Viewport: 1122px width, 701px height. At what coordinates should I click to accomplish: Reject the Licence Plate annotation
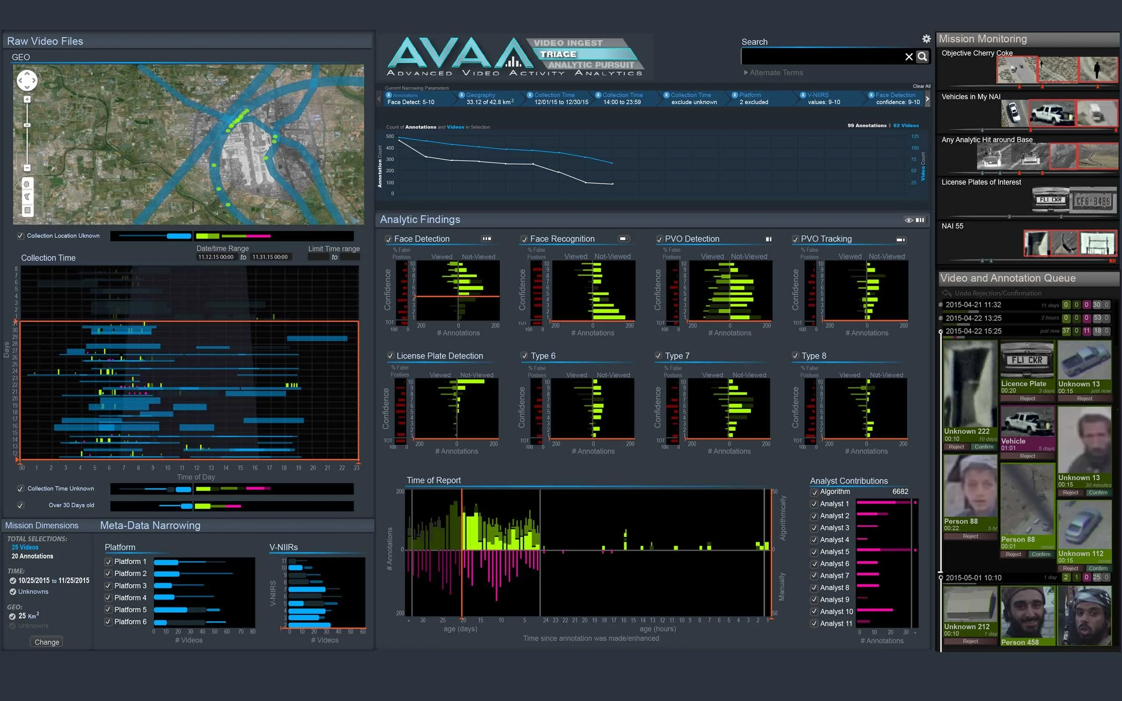(1027, 399)
